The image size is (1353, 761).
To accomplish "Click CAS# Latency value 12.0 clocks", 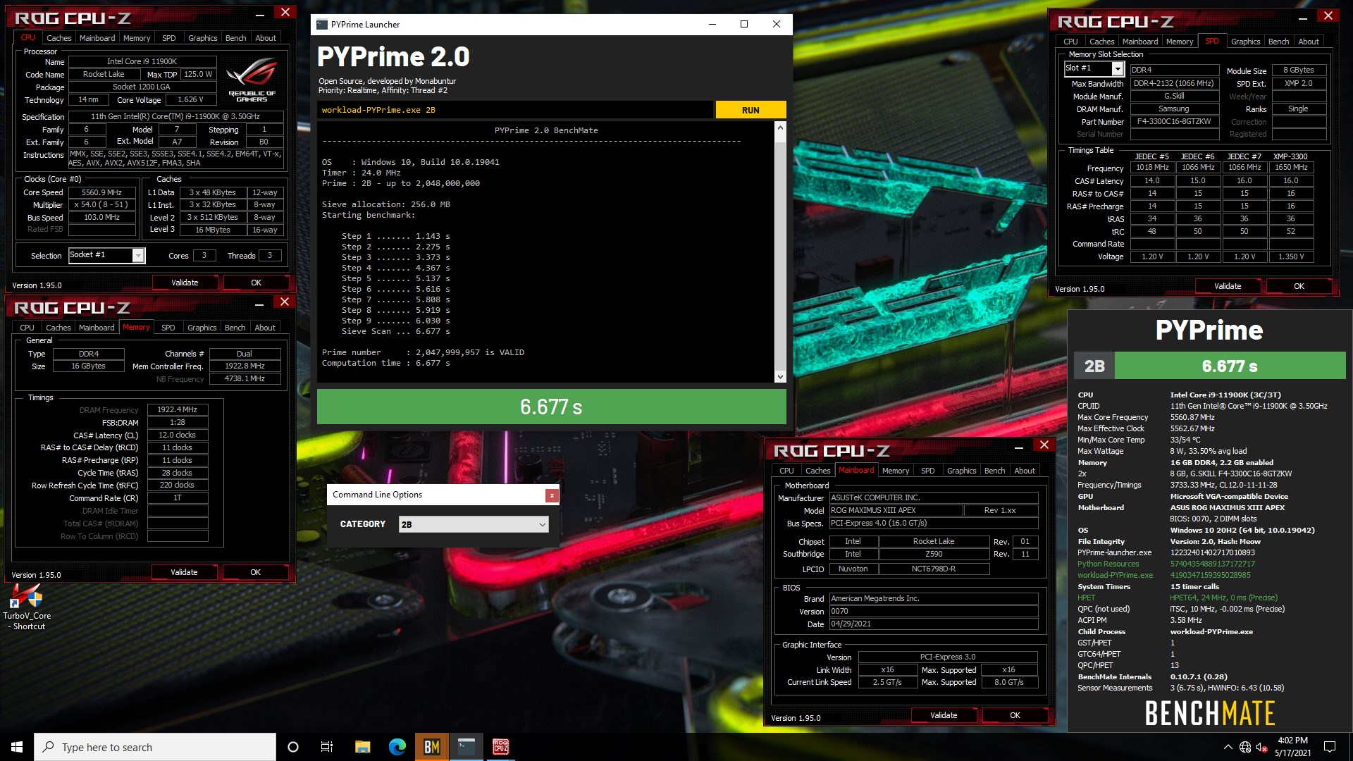I will pos(178,435).
